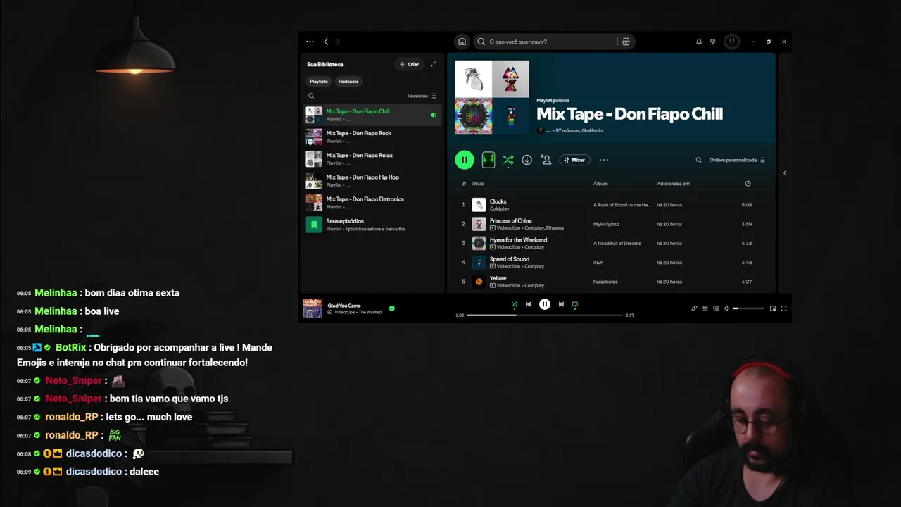Expand the library panel to full view

coord(433,64)
